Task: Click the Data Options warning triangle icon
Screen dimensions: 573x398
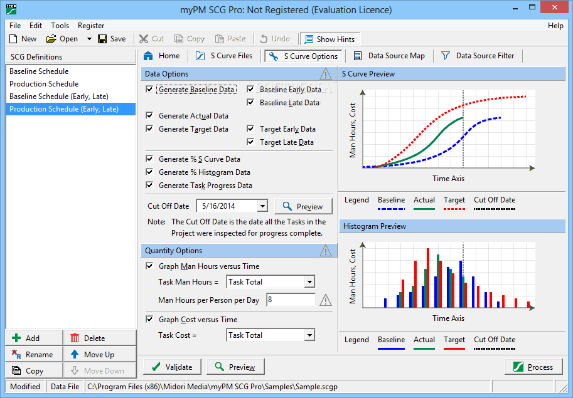Action: [x=326, y=74]
